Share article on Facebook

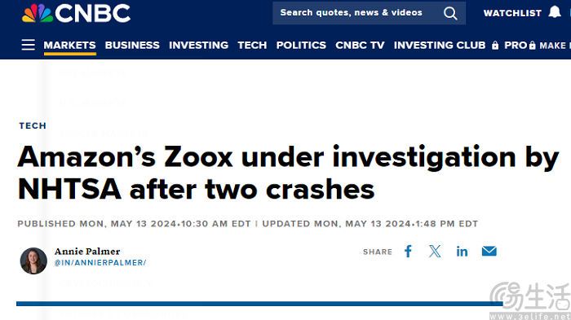click(408, 252)
